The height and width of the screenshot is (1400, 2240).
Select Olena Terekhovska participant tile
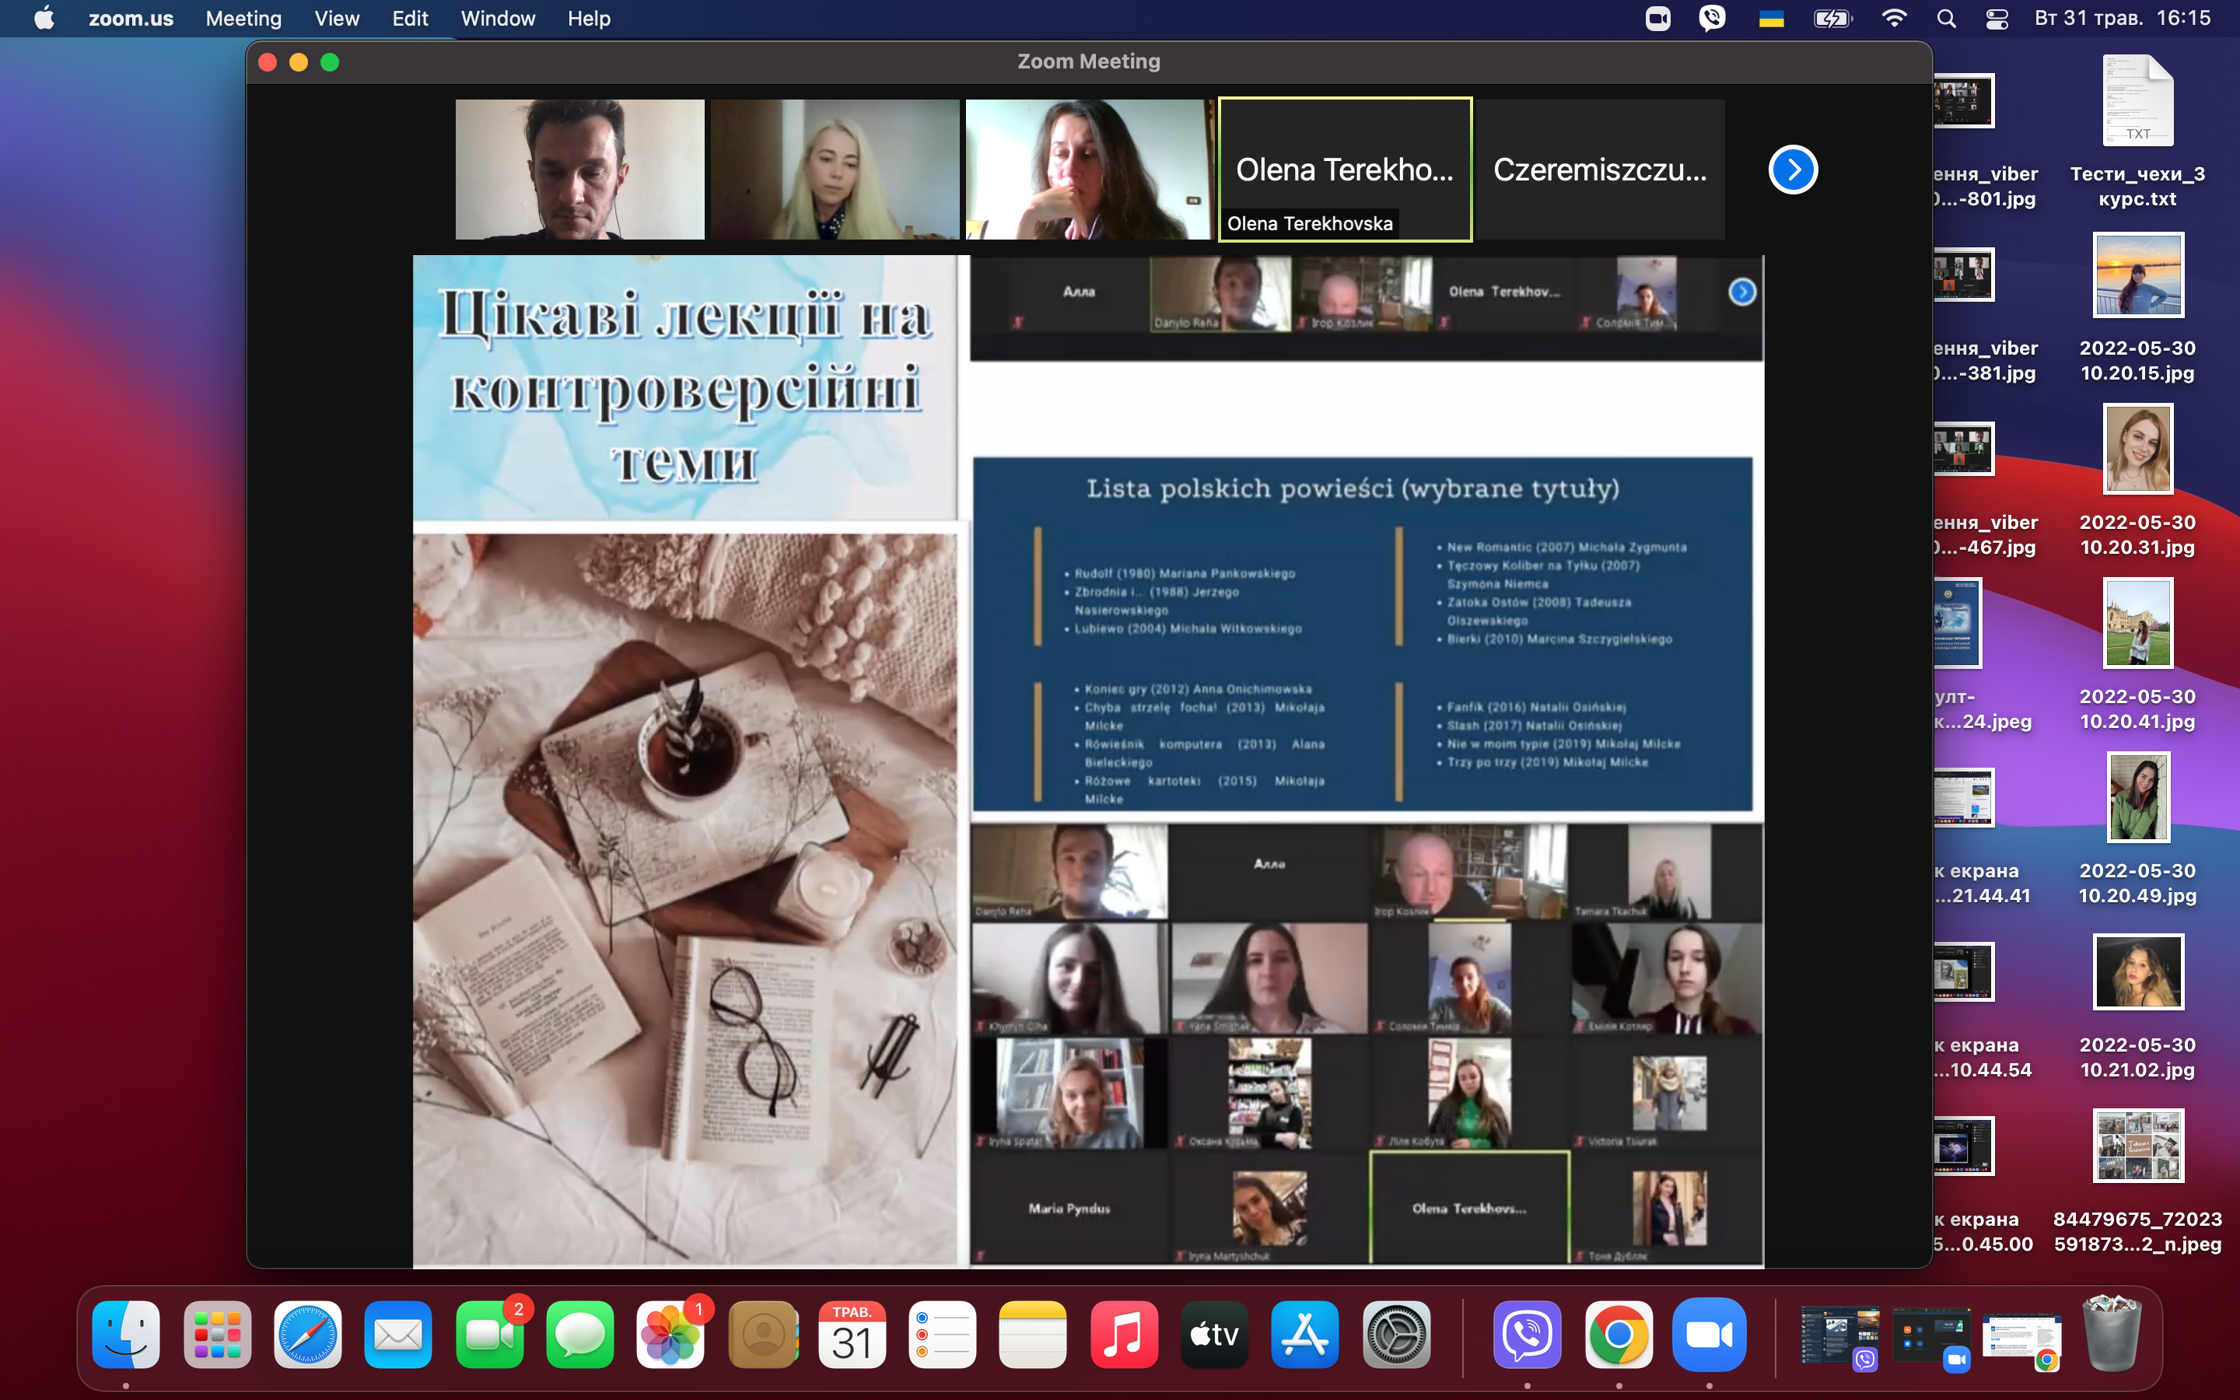click(x=1345, y=170)
